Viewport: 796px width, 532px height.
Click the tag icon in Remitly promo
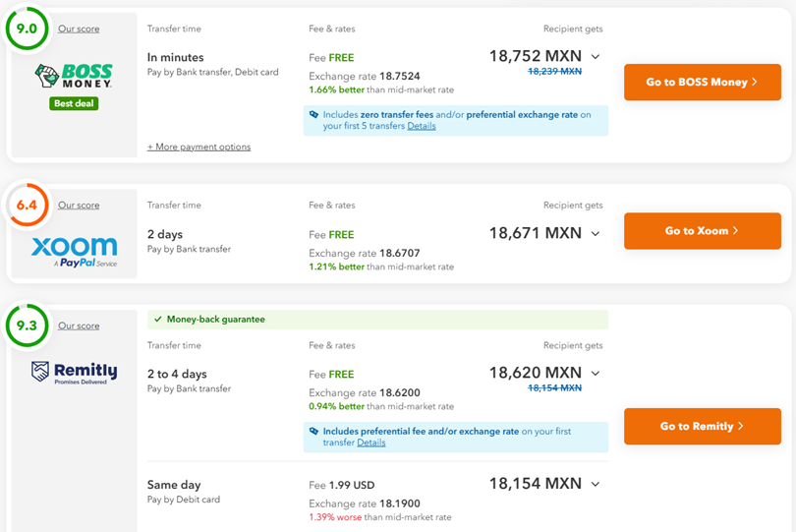pyautogui.click(x=313, y=432)
